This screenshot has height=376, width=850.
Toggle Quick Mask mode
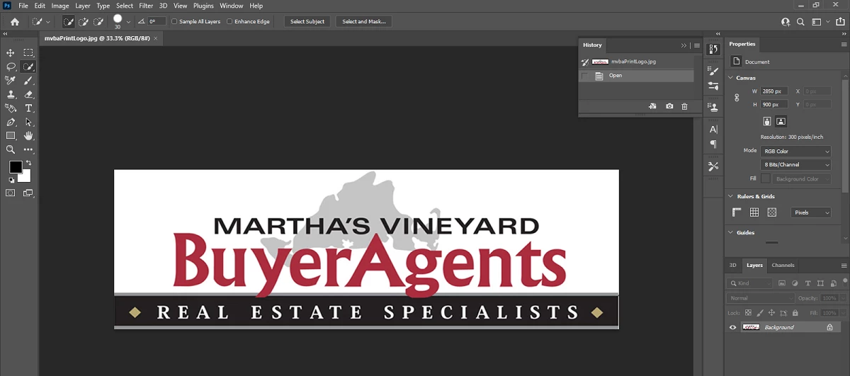click(11, 193)
